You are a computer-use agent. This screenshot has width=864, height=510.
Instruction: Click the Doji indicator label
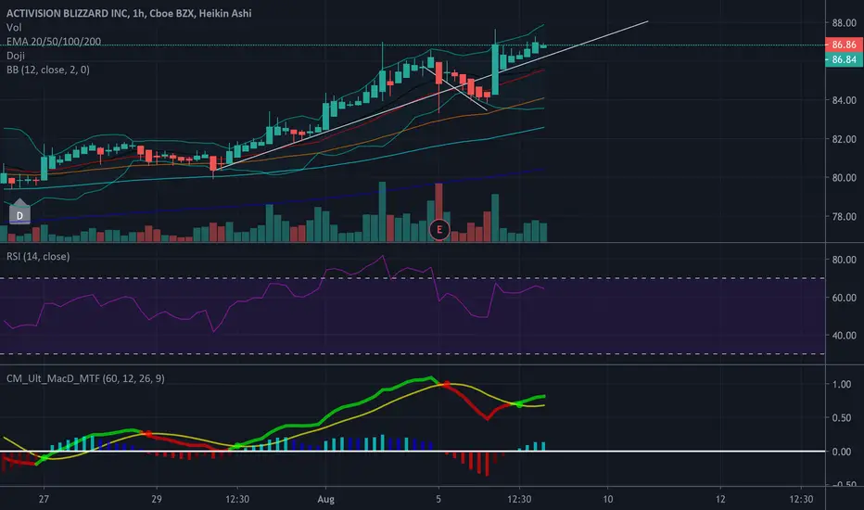click(16, 55)
